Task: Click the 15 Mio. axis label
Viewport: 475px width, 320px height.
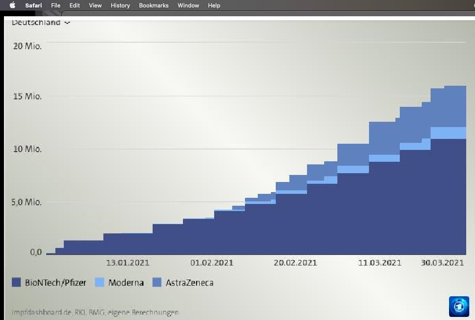Action: coord(27,96)
